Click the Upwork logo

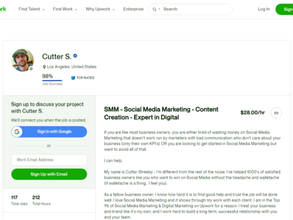point(3,9)
